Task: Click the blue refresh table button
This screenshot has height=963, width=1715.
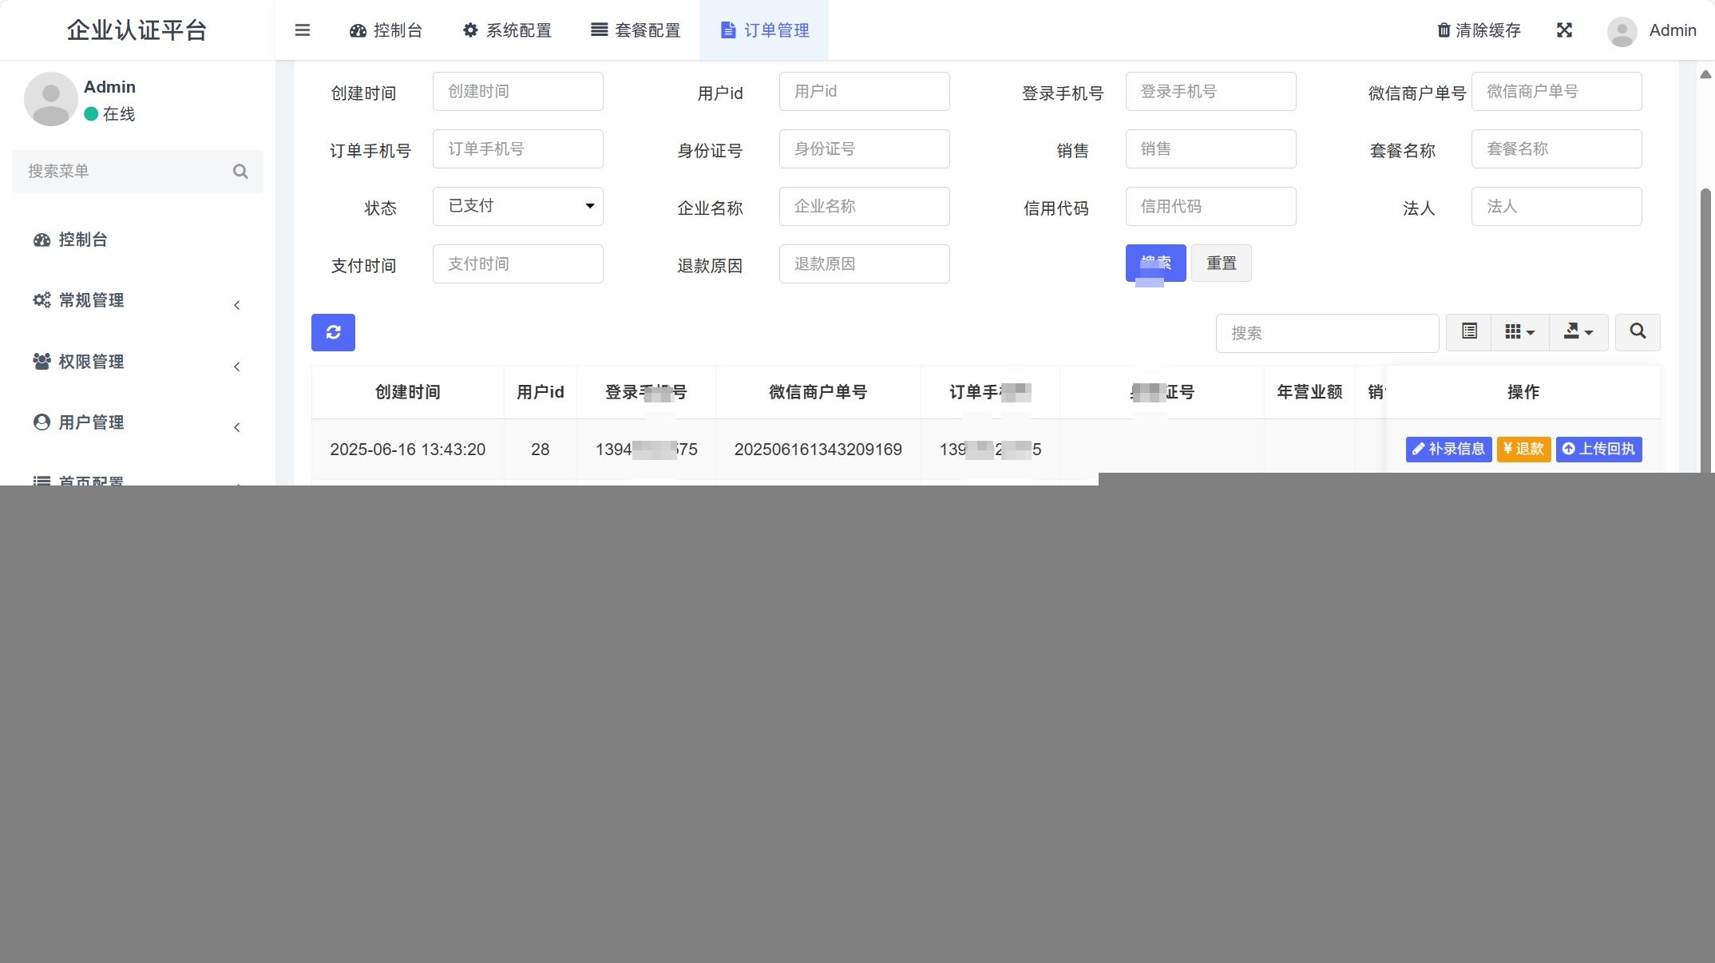Action: (x=333, y=332)
